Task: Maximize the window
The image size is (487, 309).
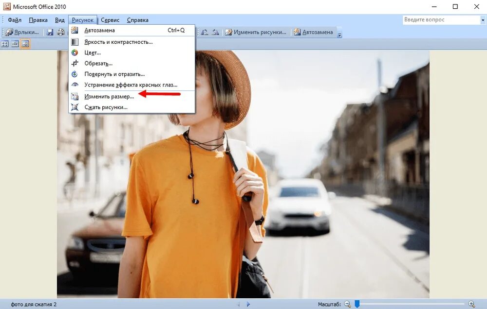Action: pos(455,6)
